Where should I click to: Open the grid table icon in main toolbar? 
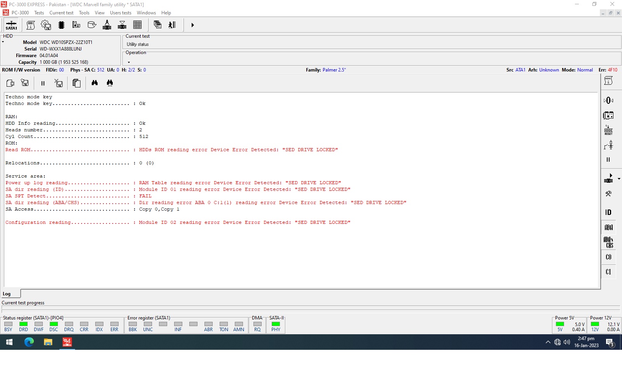[137, 25]
